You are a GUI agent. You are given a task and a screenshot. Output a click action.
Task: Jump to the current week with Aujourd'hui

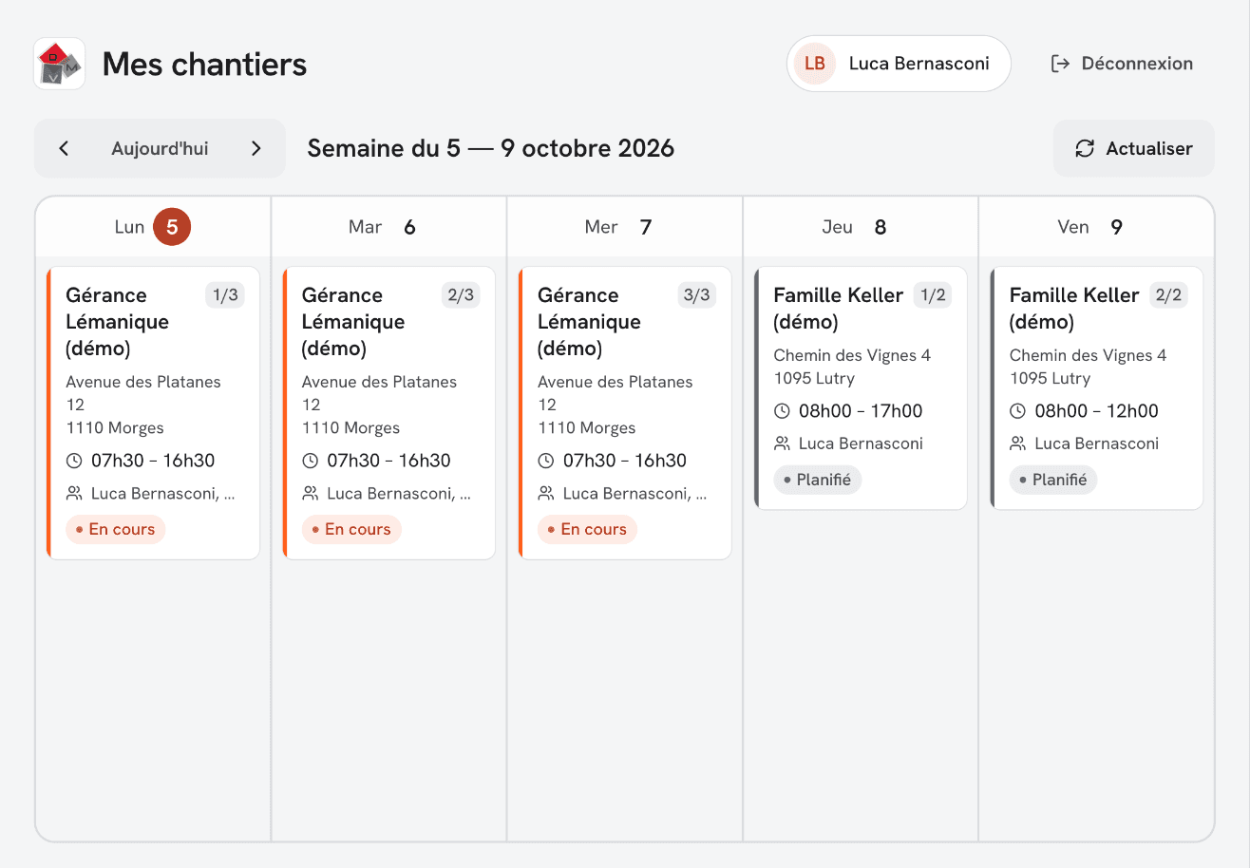160,148
